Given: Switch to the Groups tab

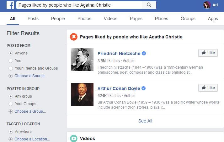Looking at the screenshot, I should [x=188, y=19].
